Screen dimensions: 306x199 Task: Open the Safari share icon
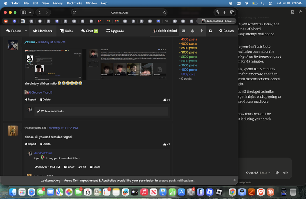(217, 12)
